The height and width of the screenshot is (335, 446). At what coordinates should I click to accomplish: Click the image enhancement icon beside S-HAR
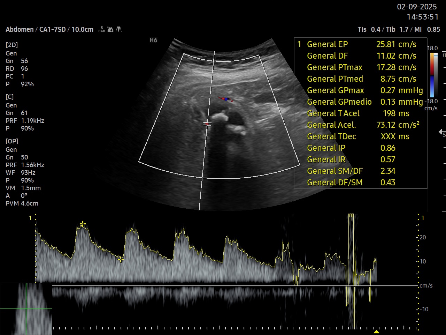110,29
